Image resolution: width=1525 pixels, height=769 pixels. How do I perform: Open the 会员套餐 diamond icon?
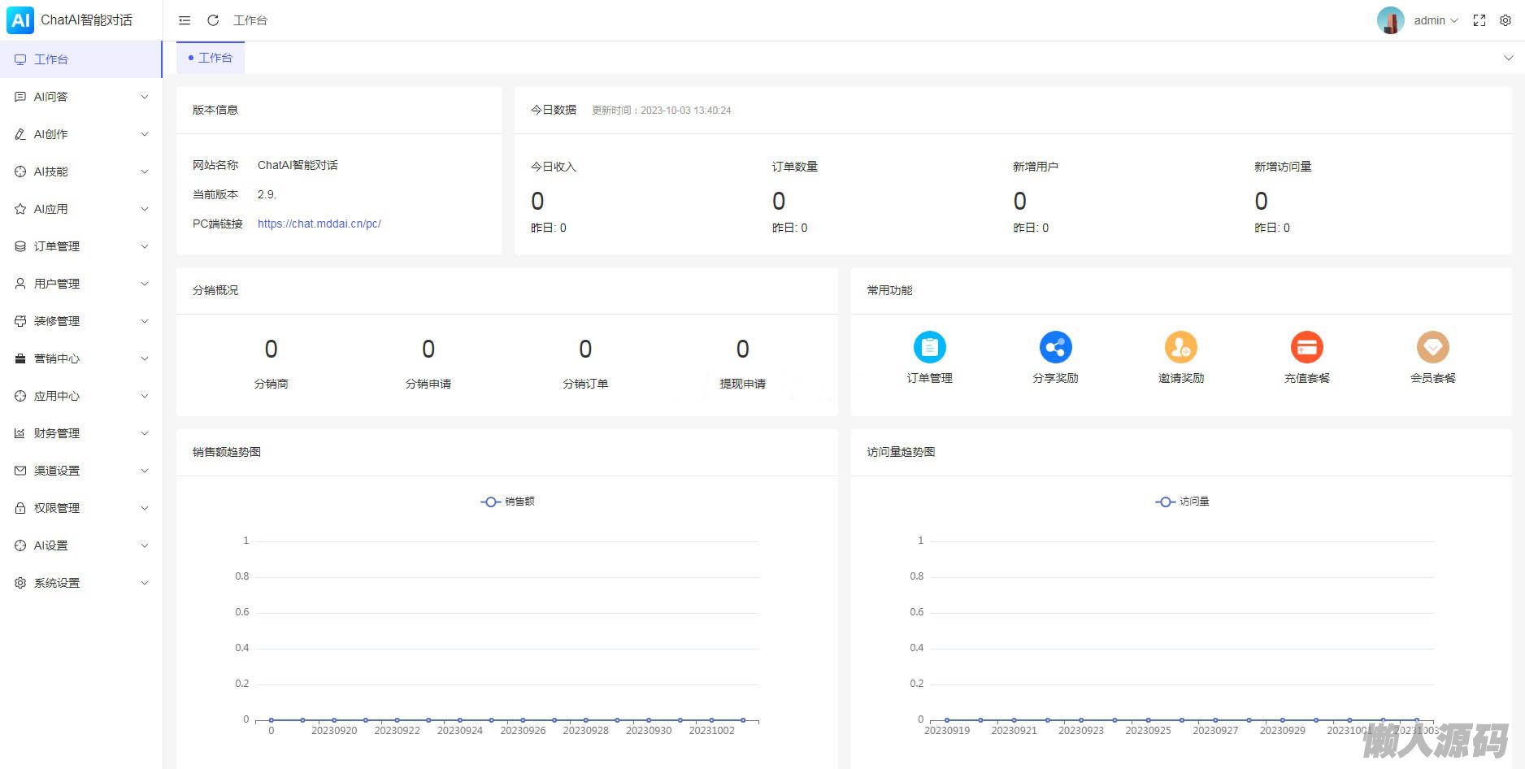pos(1432,347)
